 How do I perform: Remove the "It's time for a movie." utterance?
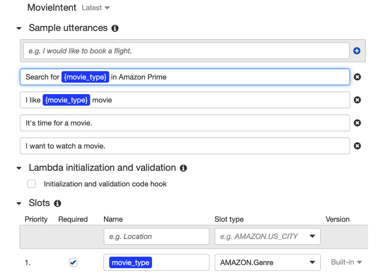point(357,123)
